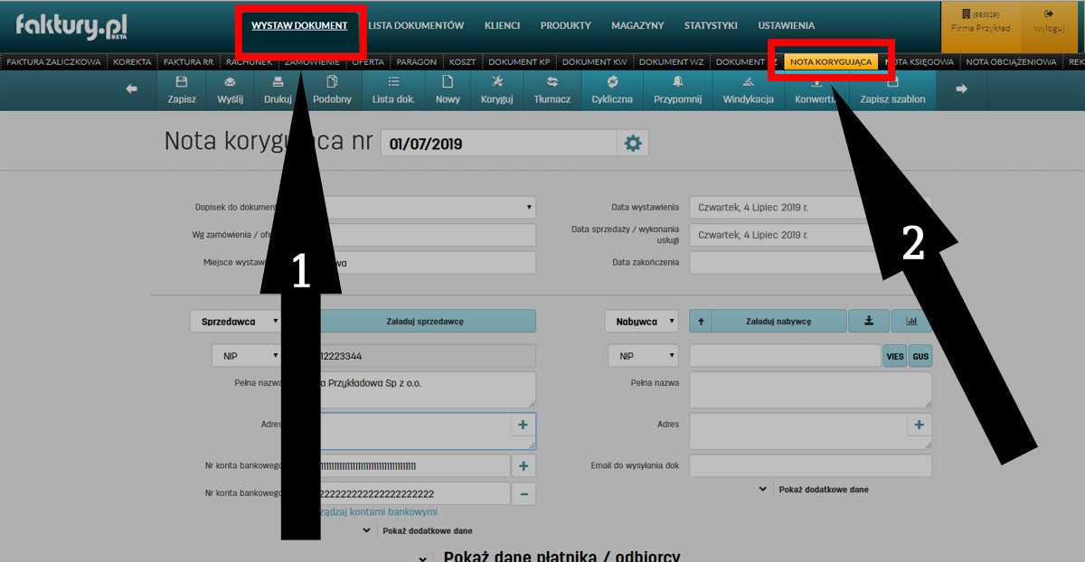Add a bank account with the plus button
The width and height of the screenshot is (1085, 562).
pyautogui.click(x=524, y=465)
